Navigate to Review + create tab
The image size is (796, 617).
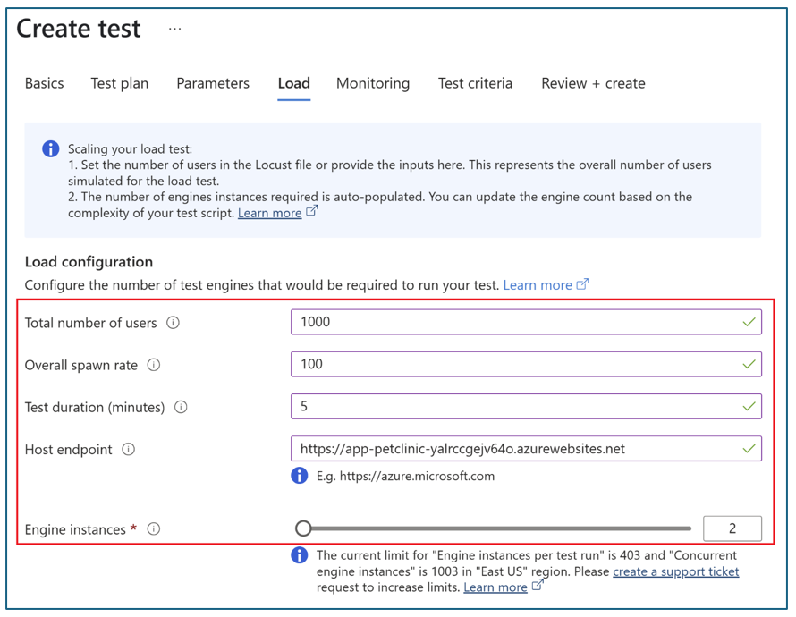click(x=593, y=83)
